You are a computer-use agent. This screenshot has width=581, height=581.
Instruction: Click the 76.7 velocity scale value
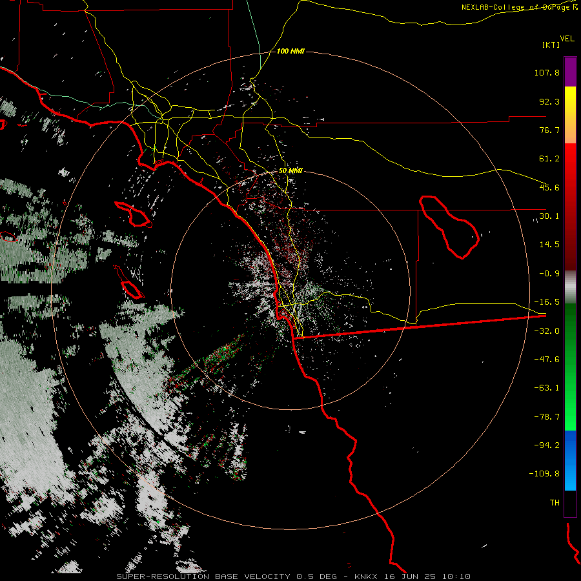point(549,130)
